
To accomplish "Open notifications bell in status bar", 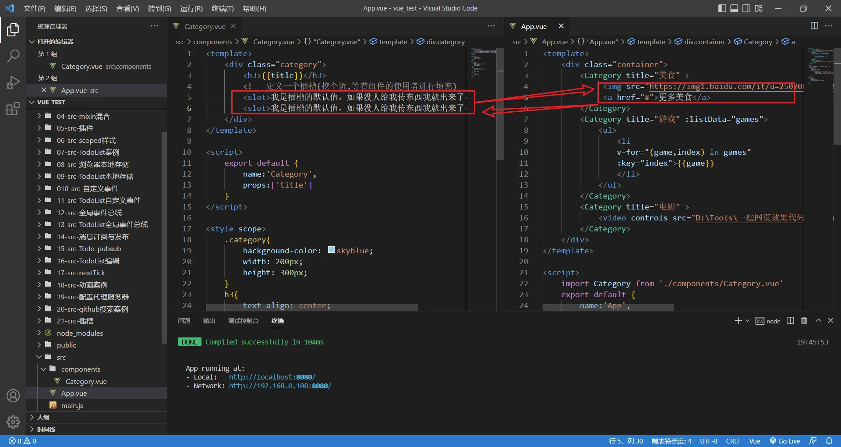I will click(829, 441).
